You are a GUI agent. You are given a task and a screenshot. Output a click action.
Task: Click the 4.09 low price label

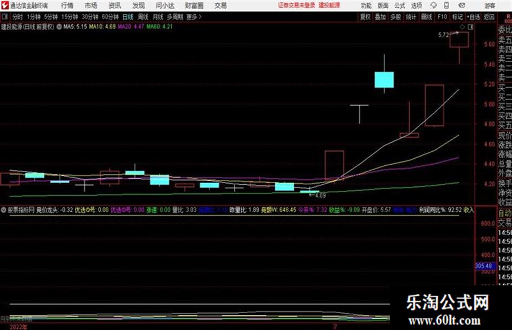tap(320, 196)
